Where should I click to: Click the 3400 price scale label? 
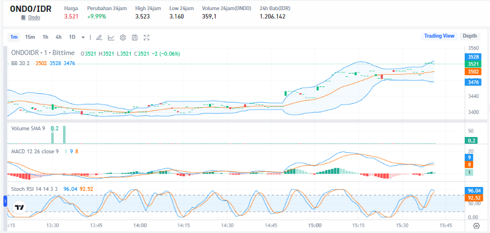(x=473, y=112)
